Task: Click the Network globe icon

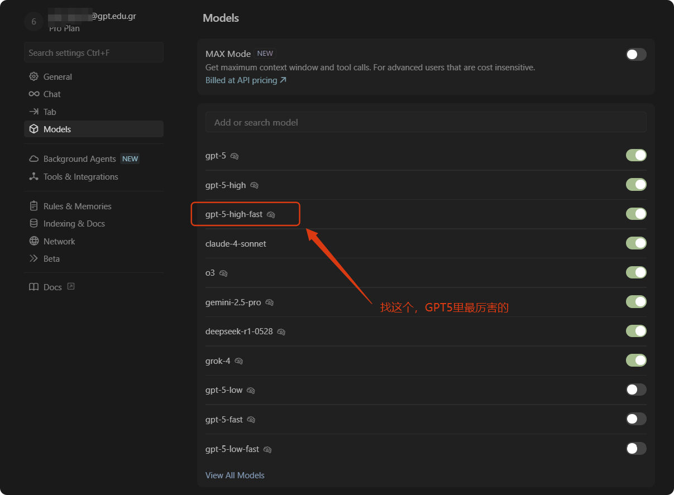Action: click(34, 241)
